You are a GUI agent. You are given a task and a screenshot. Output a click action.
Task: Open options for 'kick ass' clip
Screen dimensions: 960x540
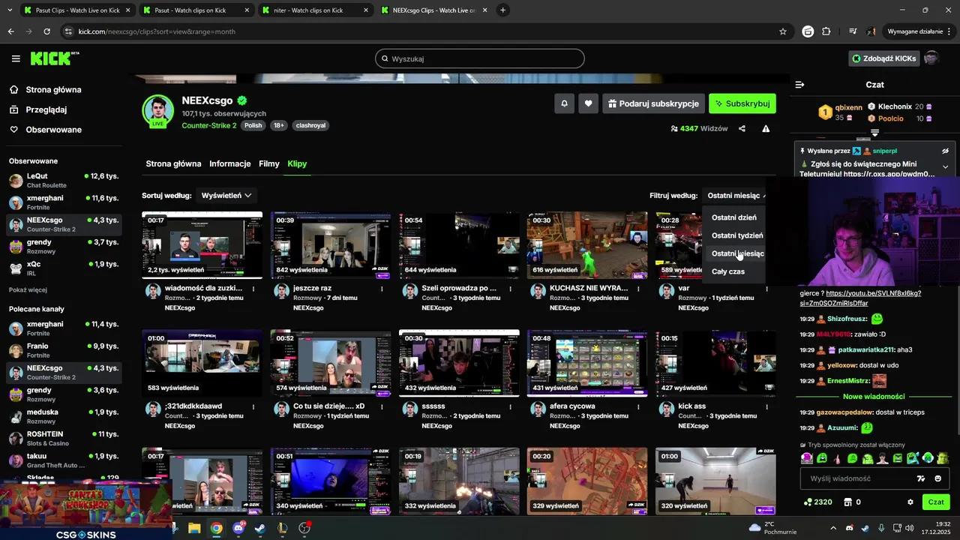tap(766, 406)
